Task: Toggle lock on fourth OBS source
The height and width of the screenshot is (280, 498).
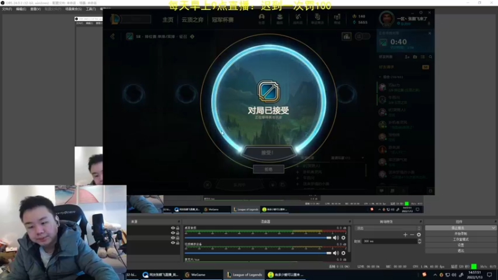Action: [177, 243]
